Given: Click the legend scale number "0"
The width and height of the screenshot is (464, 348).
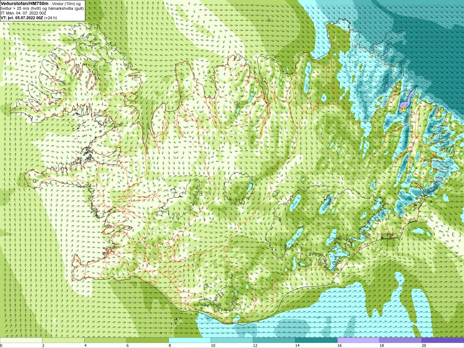Looking at the screenshot, I should [x=1, y=345].
